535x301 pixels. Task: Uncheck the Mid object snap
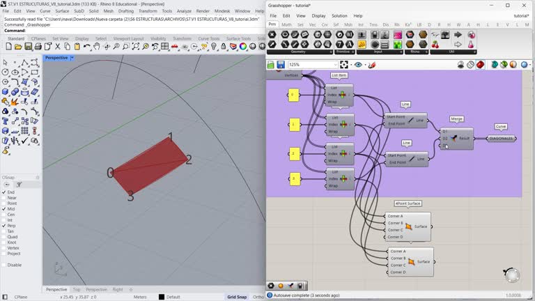click(x=4, y=209)
